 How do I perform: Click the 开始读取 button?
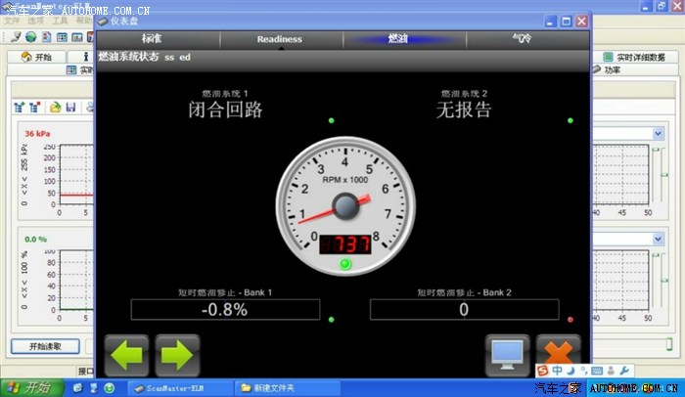tap(44, 346)
